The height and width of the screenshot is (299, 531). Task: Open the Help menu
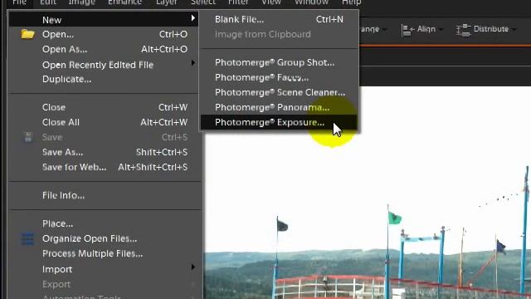[x=351, y=2]
